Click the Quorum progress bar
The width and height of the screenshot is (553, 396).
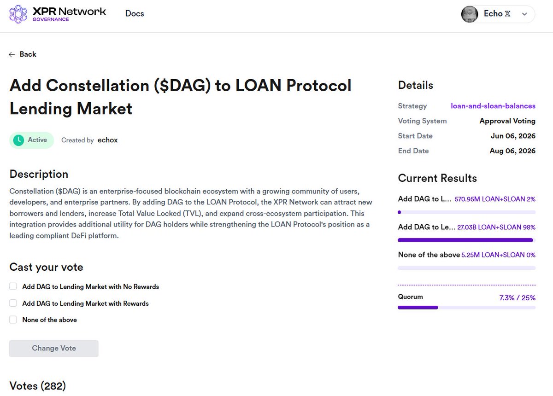[x=467, y=307]
